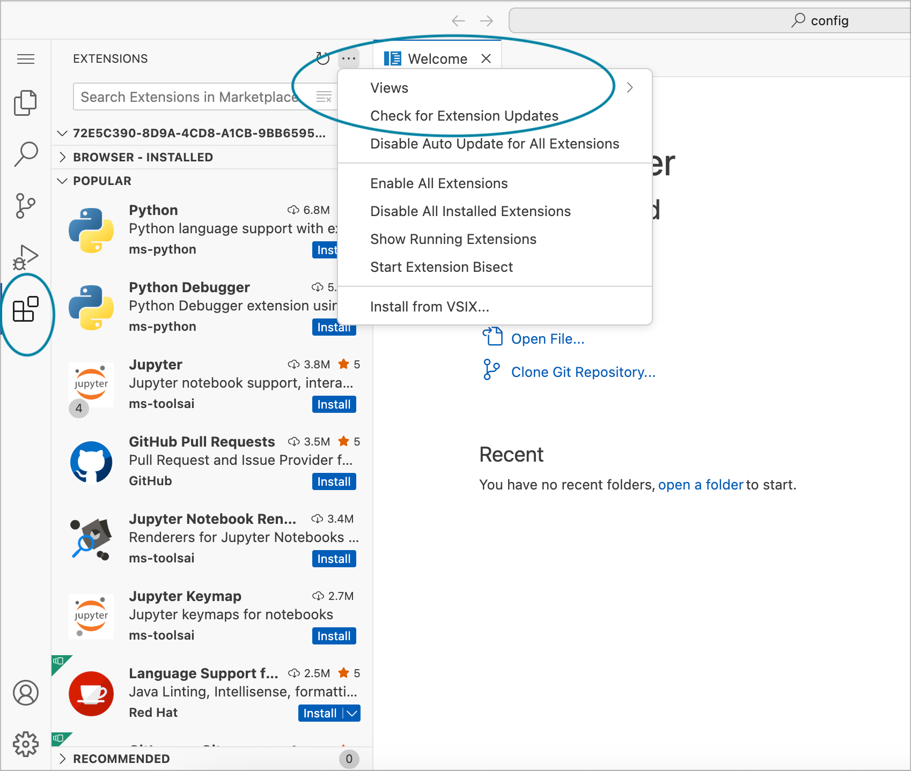Click the GitHub Pull Requests logo
Screen dimensions: 911x771
(x=91, y=462)
